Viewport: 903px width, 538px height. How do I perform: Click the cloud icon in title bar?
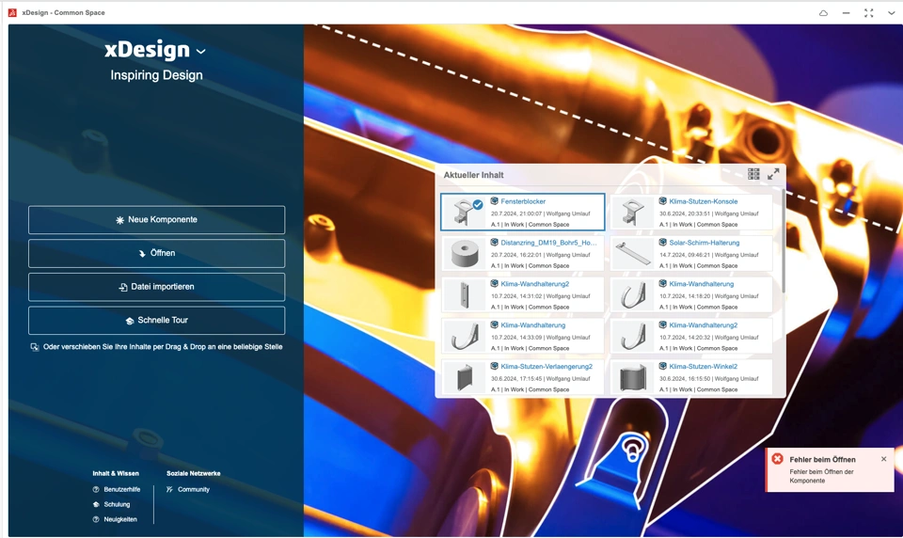point(824,12)
